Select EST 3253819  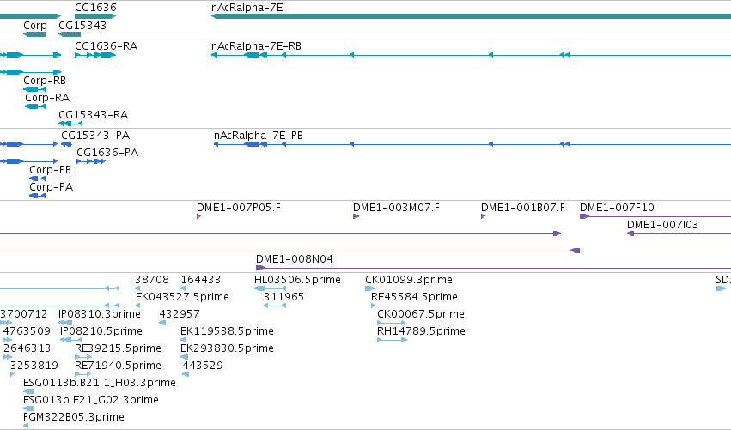click(x=13, y=374)
